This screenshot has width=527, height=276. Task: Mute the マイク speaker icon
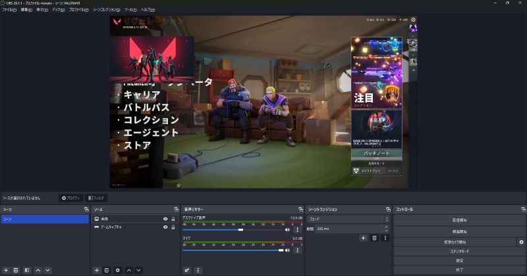pyautogui.click(x=287, y=250)
